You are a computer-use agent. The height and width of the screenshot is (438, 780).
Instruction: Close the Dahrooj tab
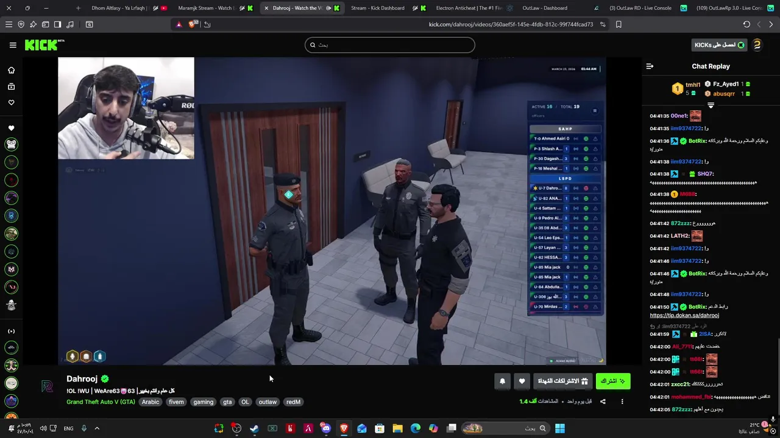point(266,8)
